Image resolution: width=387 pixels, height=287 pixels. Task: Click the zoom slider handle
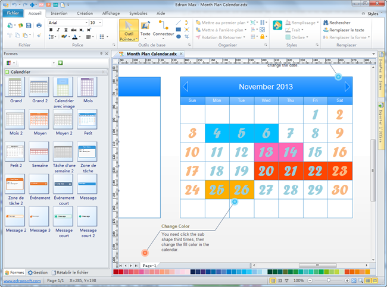[329, 280]
